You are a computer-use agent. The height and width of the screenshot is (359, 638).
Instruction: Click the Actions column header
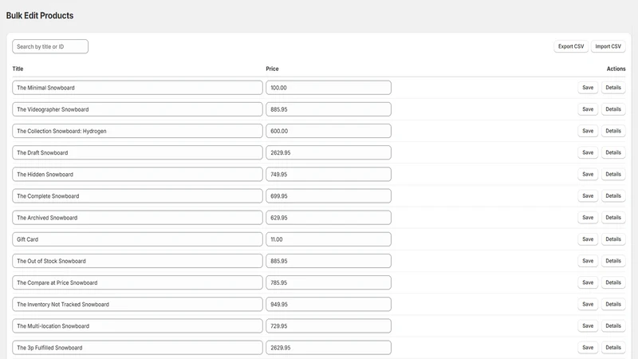(x=616, y=69)
